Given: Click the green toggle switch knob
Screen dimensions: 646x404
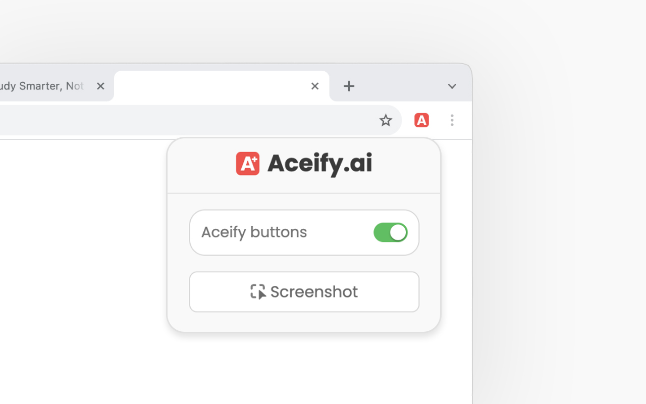Looking at the screenshot, I should (x=399, y=232).
